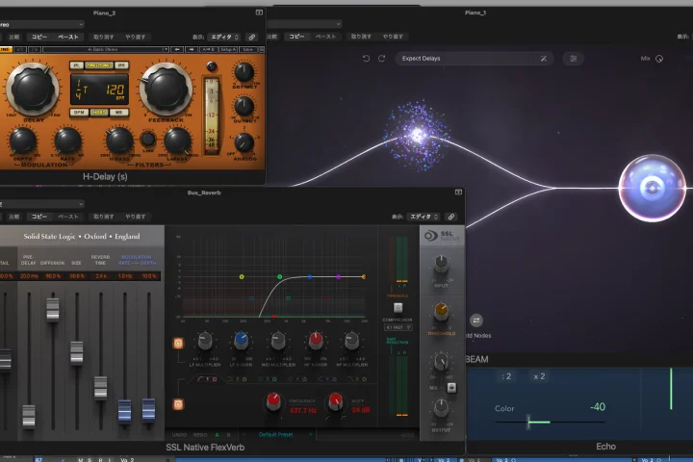
Task: Select the sparkling particle node in the Piano_1 plugin
Action: tap(417, 135)
